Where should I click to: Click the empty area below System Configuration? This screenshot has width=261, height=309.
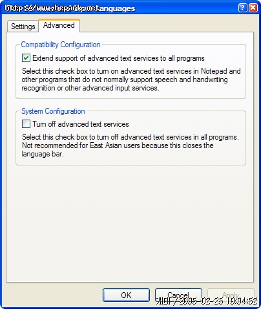[130, 223]
